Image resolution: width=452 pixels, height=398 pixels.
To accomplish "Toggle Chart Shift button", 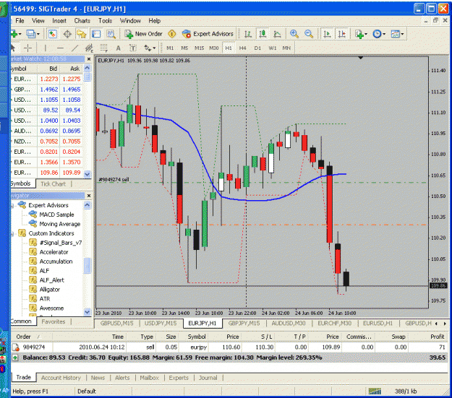I will pos(342,34).
